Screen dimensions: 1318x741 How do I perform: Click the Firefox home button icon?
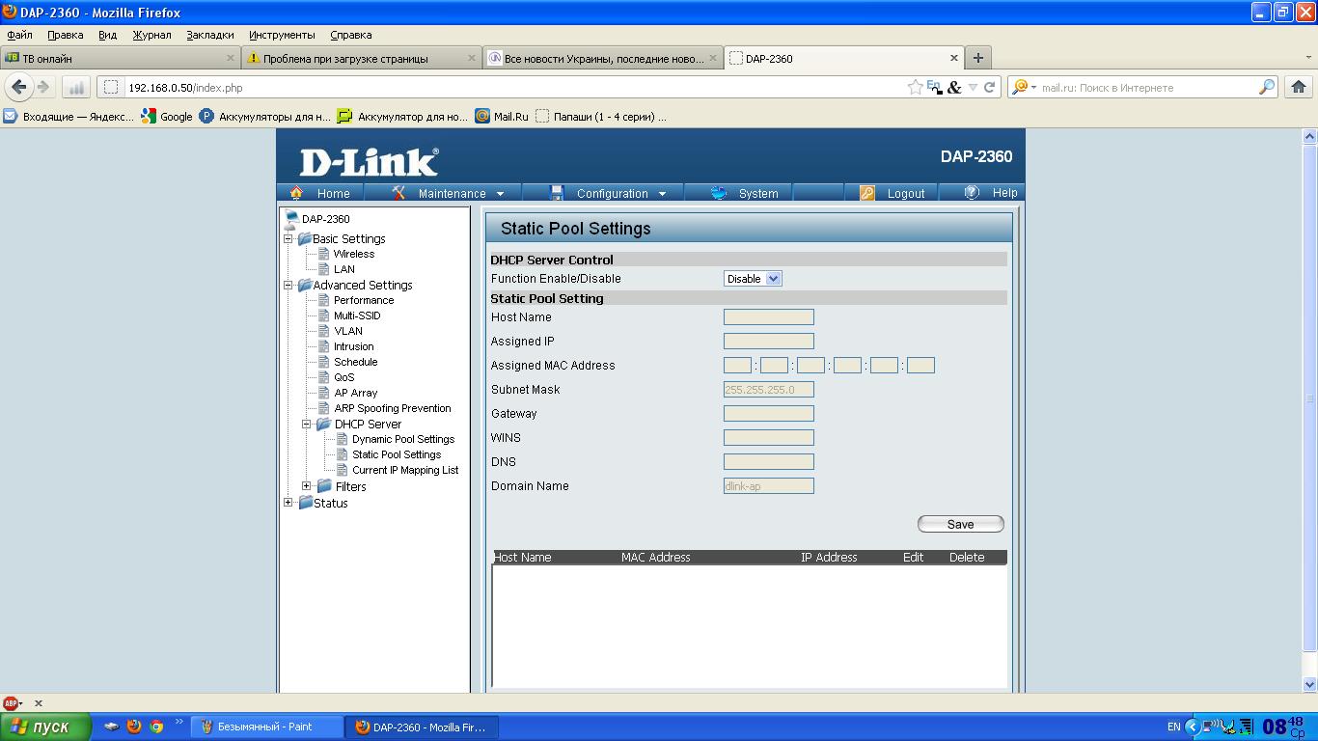[x=1298, y=87]
